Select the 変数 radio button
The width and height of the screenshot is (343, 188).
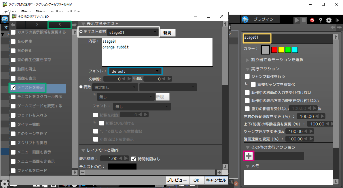81,87
